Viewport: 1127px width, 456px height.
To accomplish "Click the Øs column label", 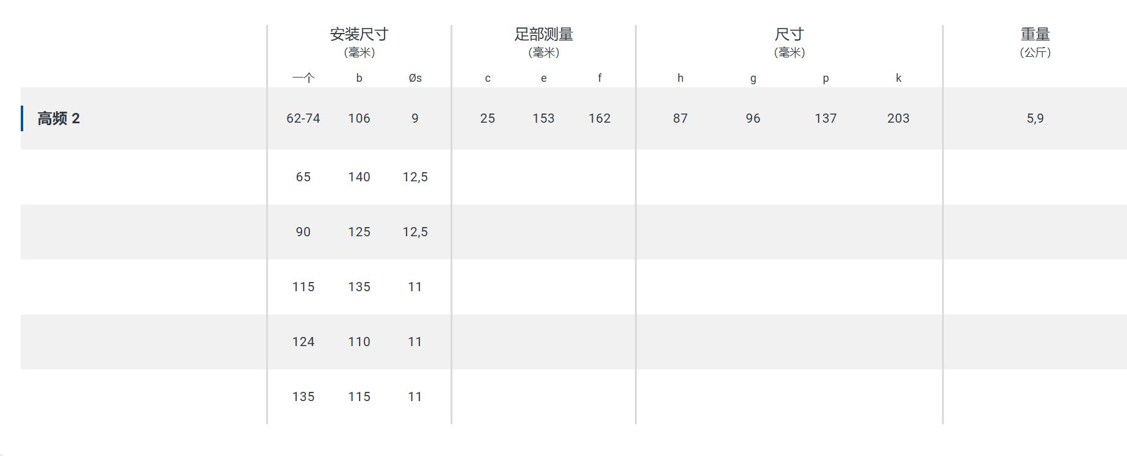I will point(415,78).
